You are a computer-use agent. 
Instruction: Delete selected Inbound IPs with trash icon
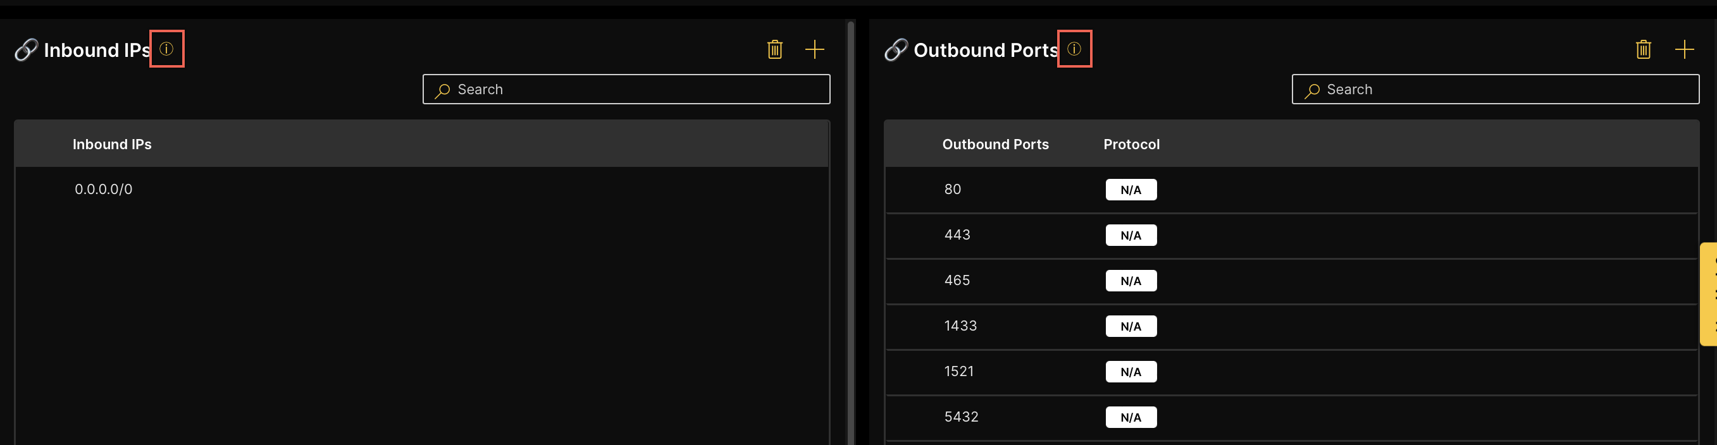[x=774, y=49]
